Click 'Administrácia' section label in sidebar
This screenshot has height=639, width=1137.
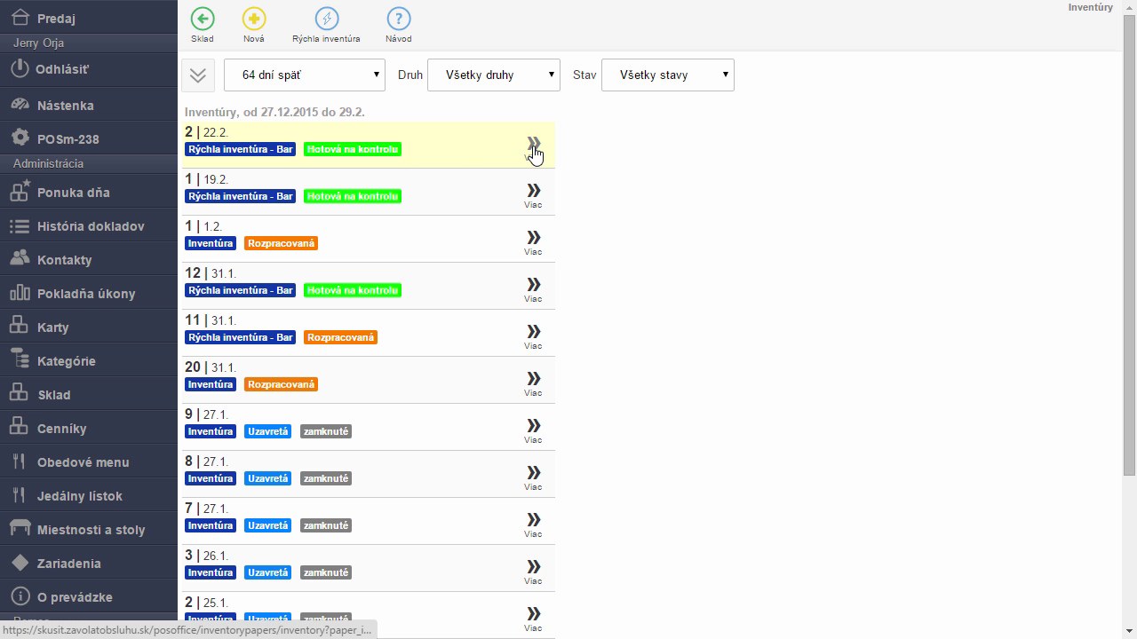point(48,163)
